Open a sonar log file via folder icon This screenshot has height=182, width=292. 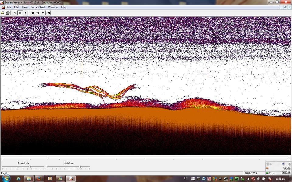(2, 13)
